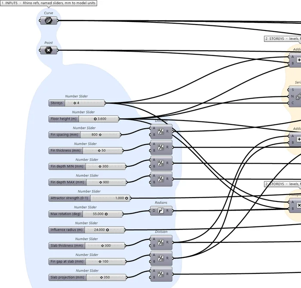The width and height of the screenshot is (301, 288).
Task: Click A input of topmost Addition component
Action: [292, 57]
